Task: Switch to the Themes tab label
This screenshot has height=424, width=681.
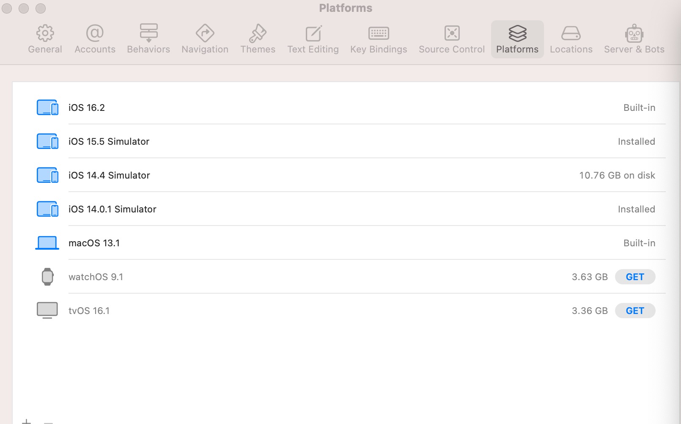Action: pos(258,49)
